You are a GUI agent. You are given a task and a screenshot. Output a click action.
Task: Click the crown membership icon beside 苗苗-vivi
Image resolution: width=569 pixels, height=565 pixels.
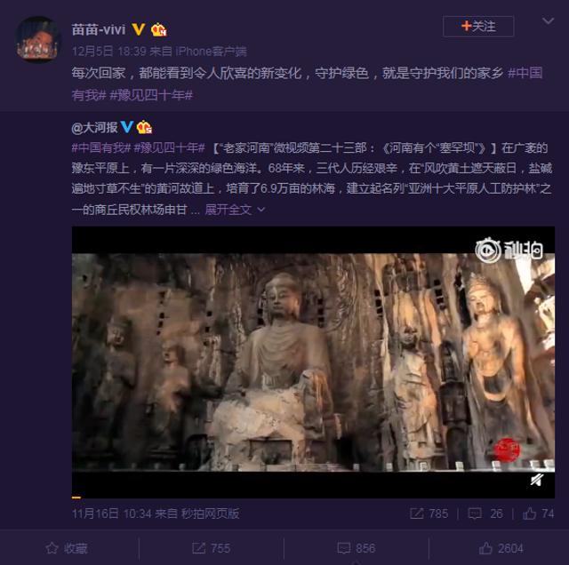158,29
